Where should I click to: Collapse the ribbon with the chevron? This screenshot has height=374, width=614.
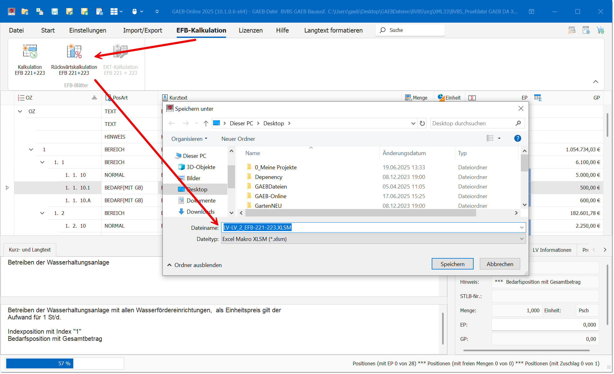click(x=595, y=82)
